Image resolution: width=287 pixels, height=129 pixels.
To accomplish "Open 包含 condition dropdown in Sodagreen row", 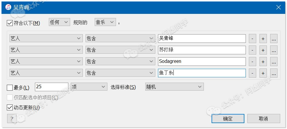I will (120, 61).
